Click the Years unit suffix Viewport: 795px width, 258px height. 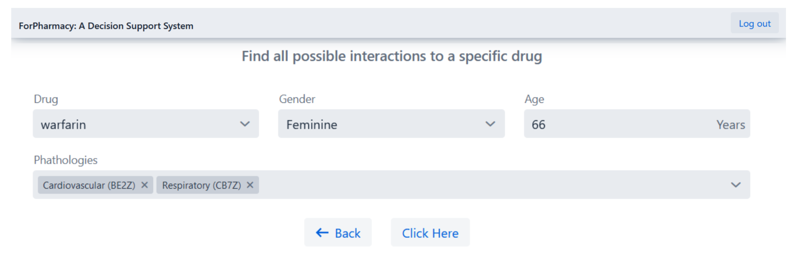pyautogui.click(x=730, y=125)
